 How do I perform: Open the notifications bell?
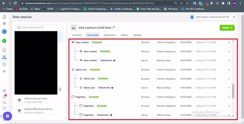[4, 96]
